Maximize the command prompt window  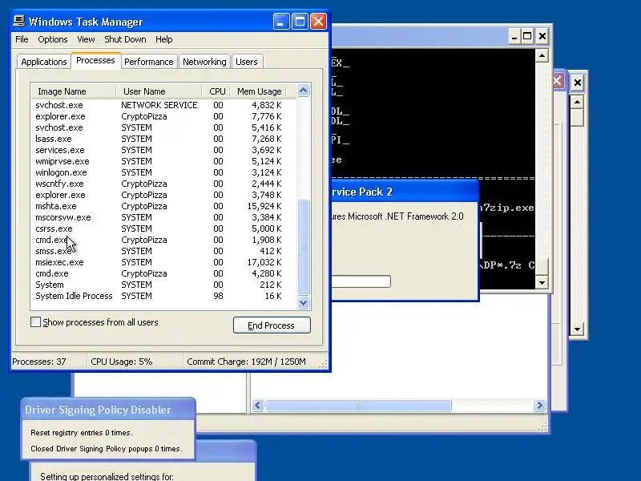tap(528, 37)
